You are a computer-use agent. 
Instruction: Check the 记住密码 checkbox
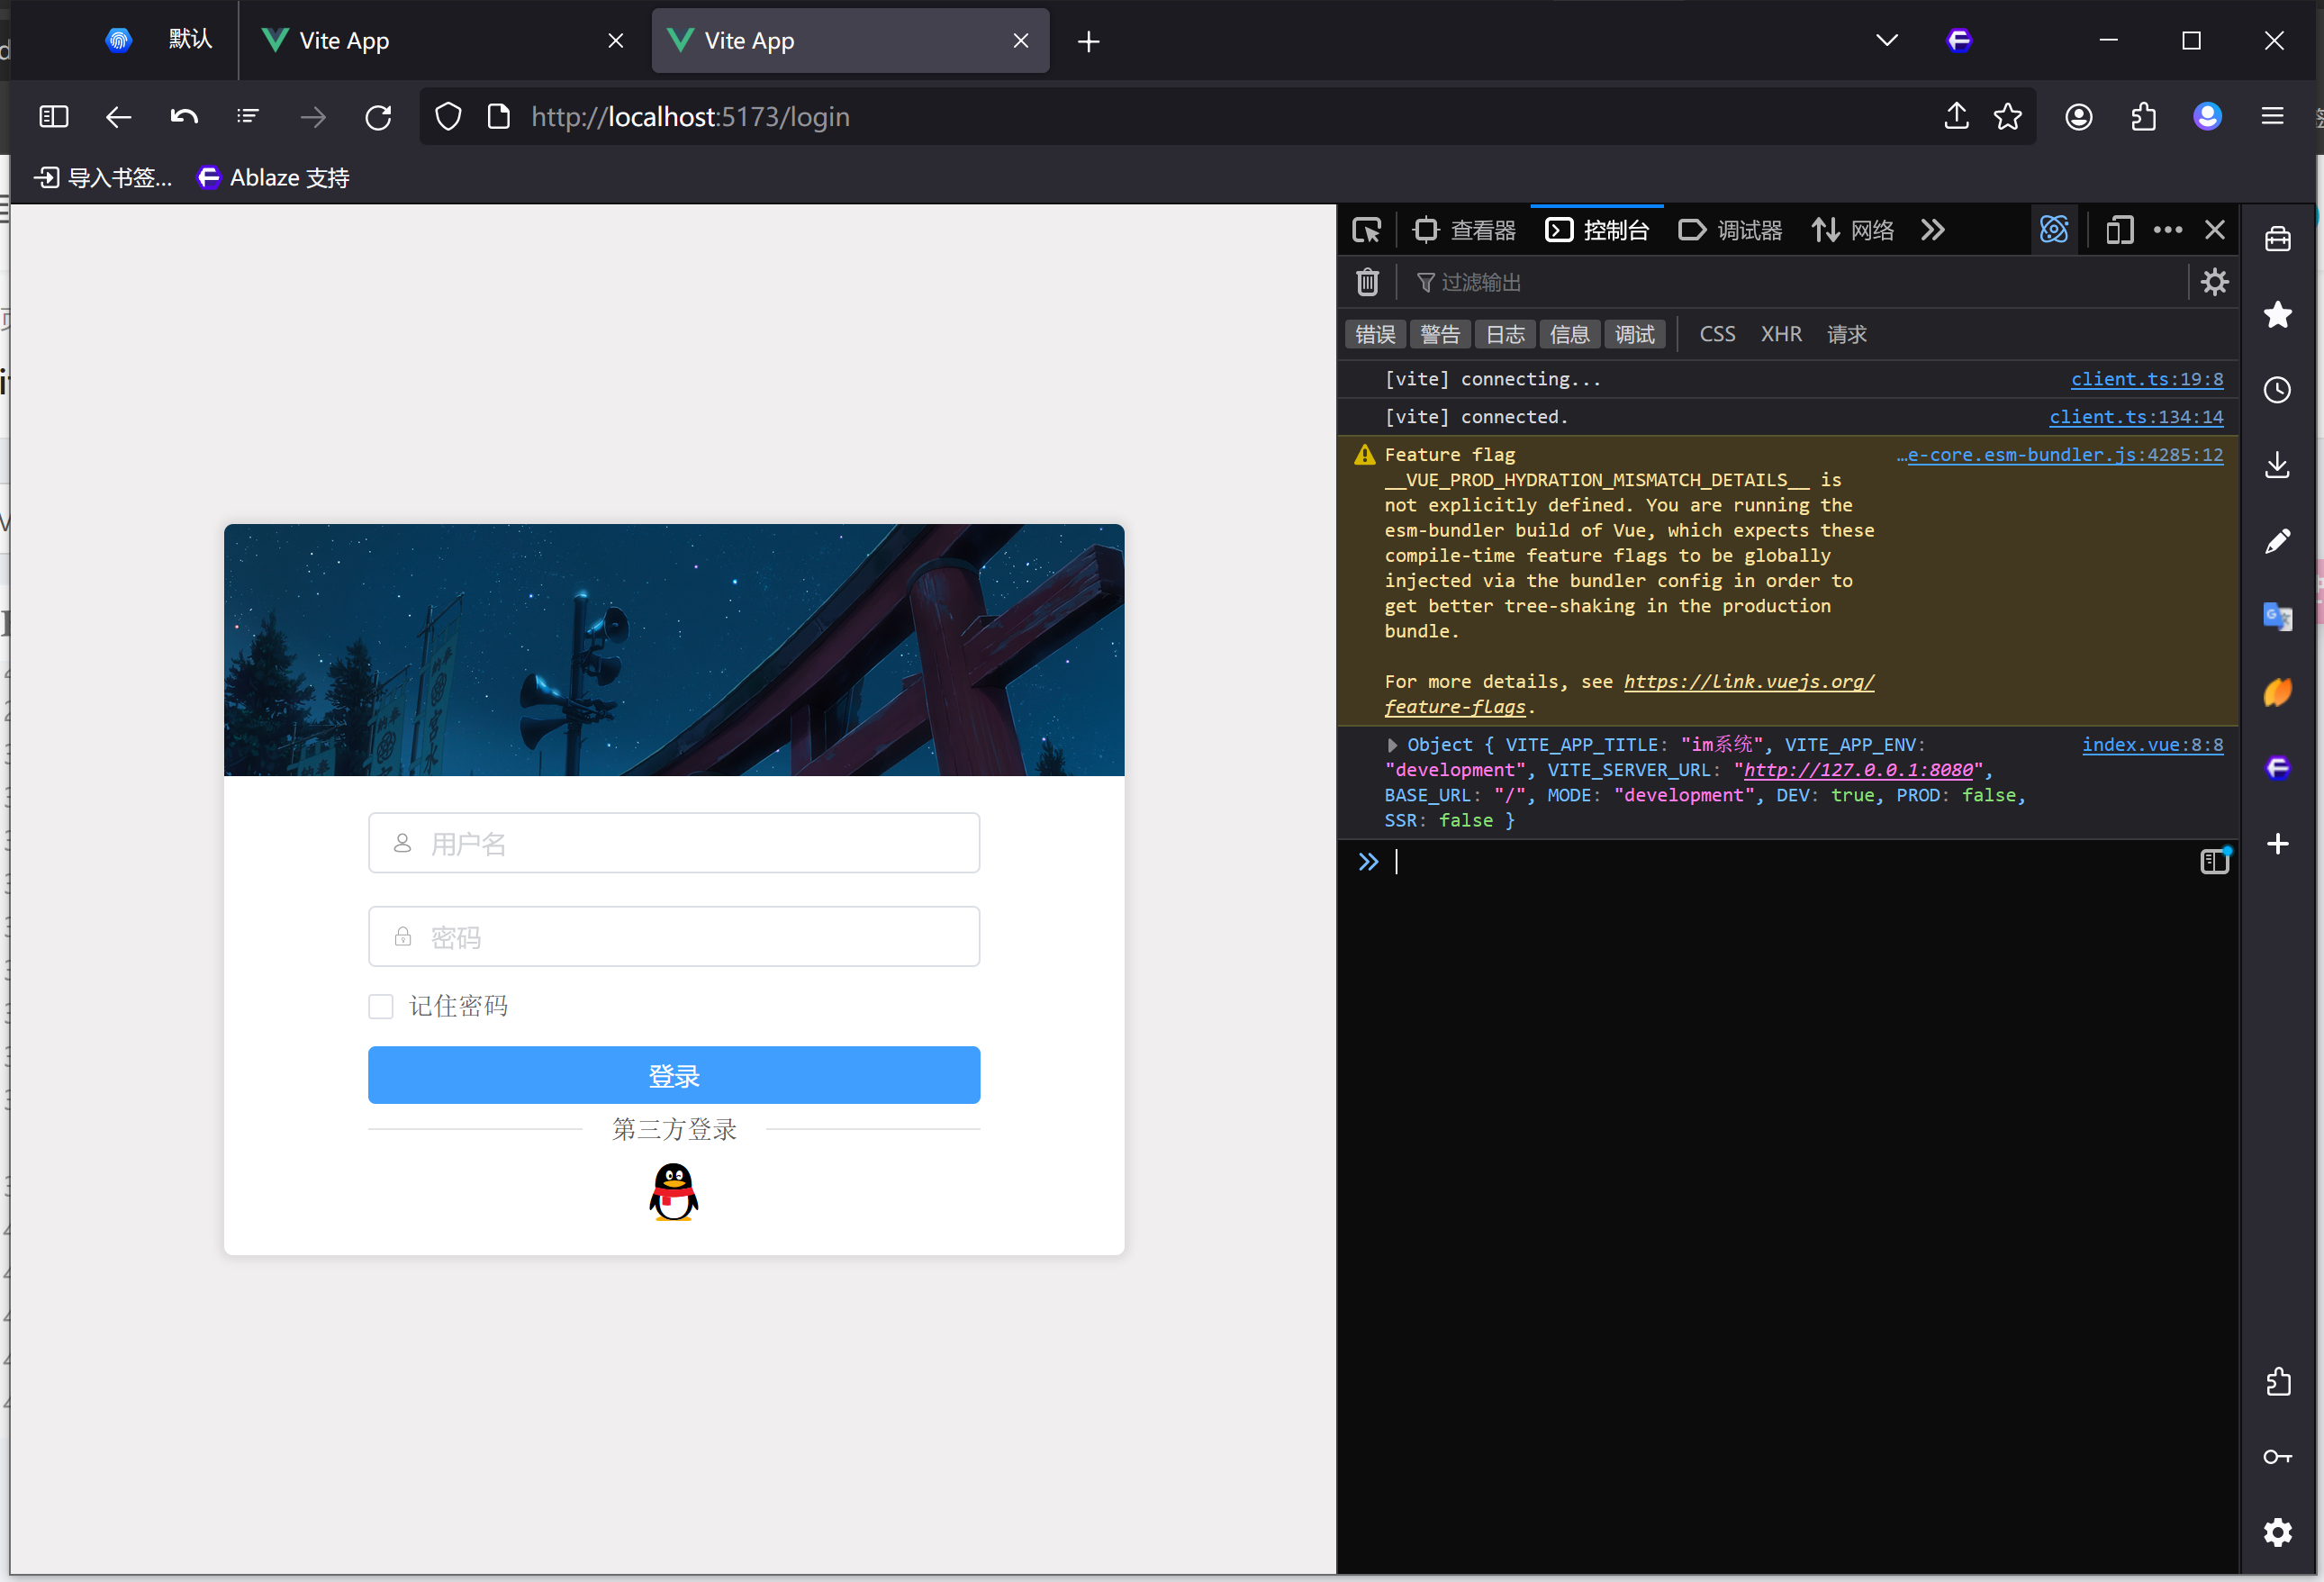click(381, 1006)
